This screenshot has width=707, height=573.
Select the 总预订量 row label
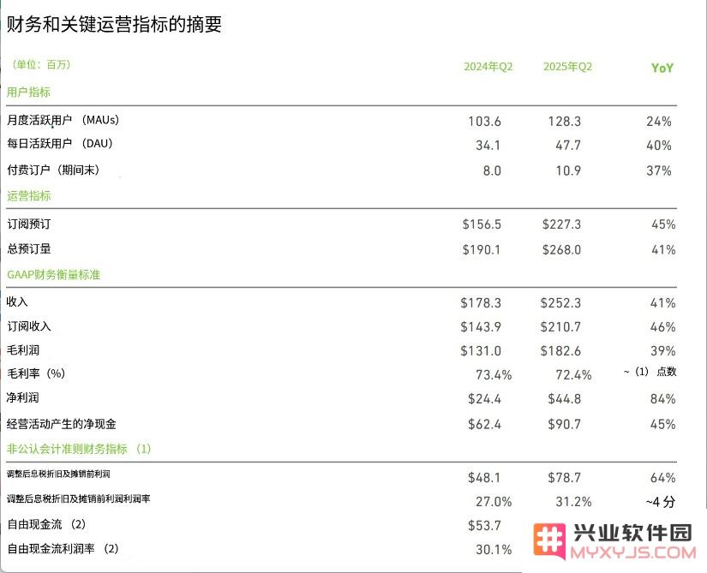point(28,249)
